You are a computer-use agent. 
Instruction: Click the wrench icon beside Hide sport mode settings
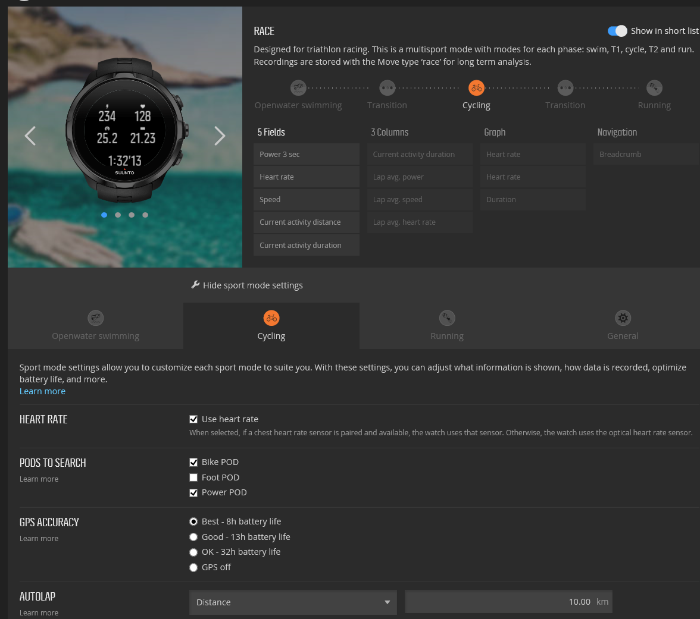[195, 284]
